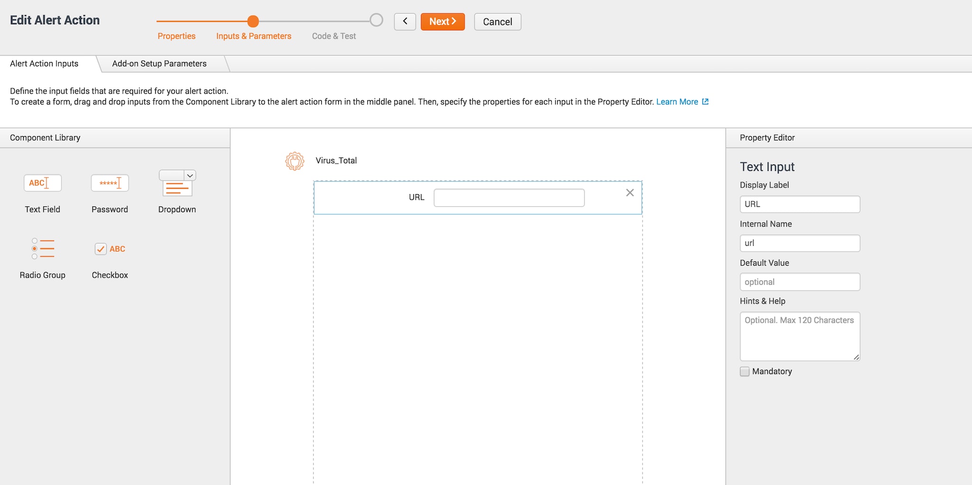
Task: Select the Text Field component icon
Action: pos(43,183)
